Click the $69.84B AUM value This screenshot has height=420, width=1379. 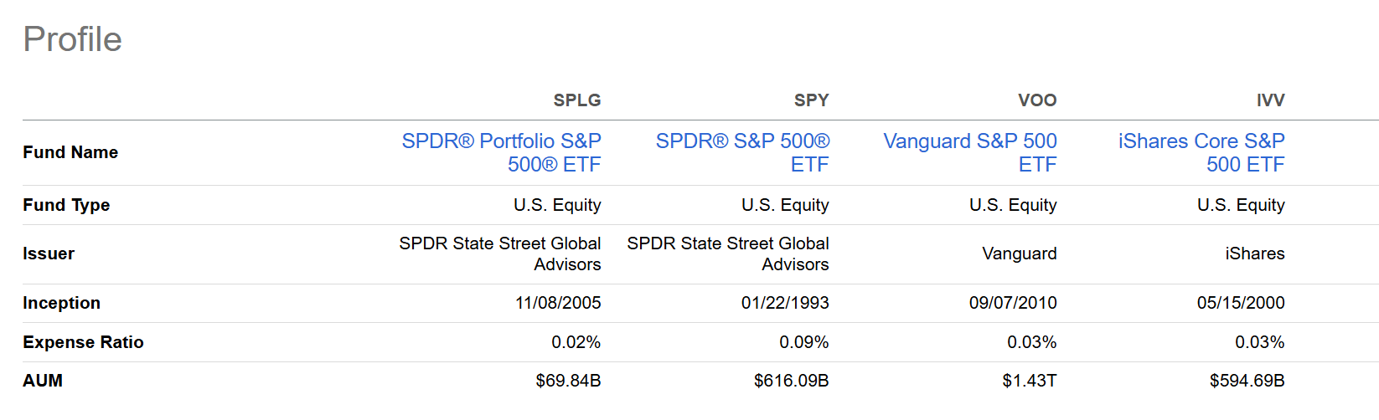click(568, 381)
